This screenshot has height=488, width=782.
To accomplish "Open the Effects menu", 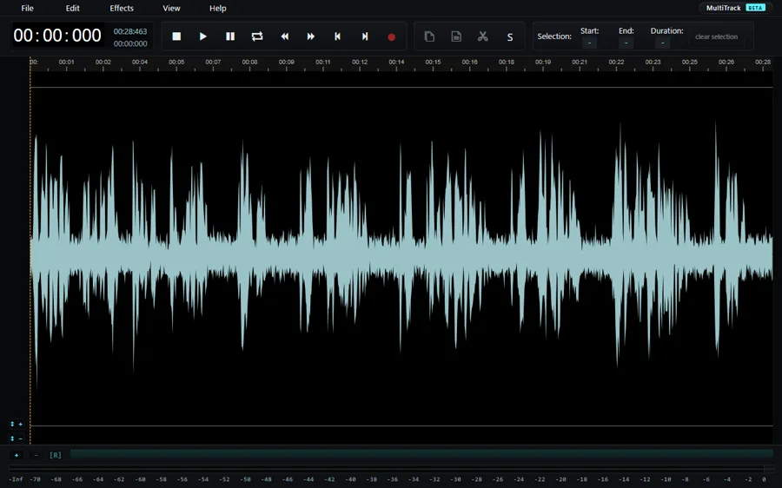I will [x=122, y=8].
